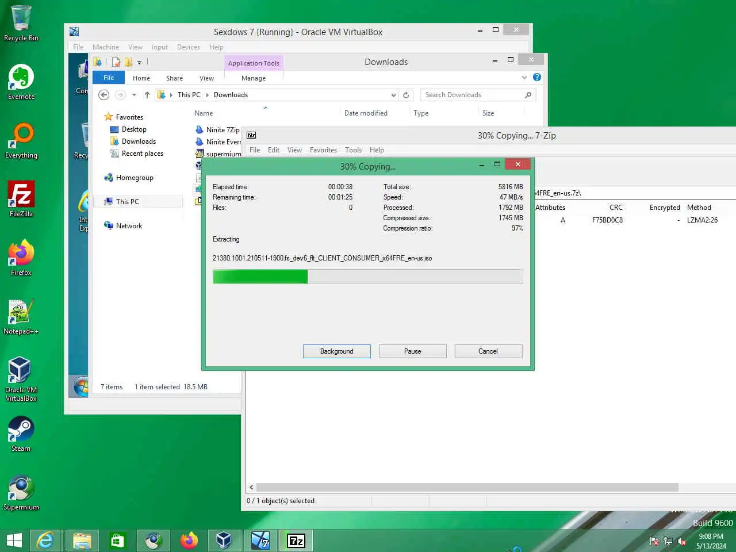The height and width of the screenshot is (552, 736).
Task: Expand the recent locations arrow in Explorer
Action: coord(134,95)
